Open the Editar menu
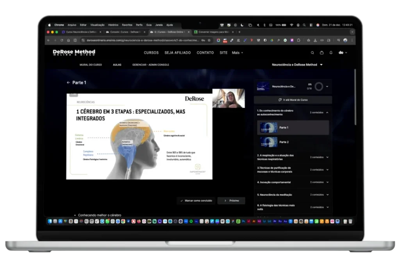Image resolution: width=400 pixels, height=267 pixels. [x=83, y=25]
